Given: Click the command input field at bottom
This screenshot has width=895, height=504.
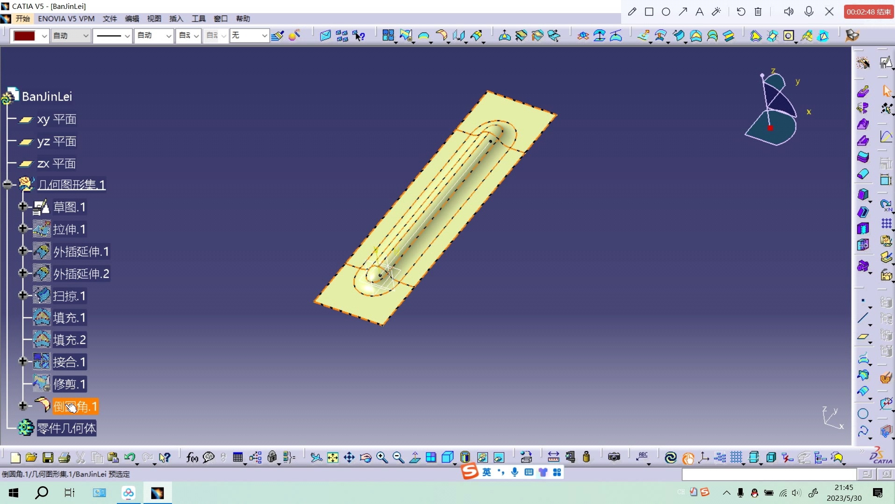Looking at the screenshot, I should point(769,474).
